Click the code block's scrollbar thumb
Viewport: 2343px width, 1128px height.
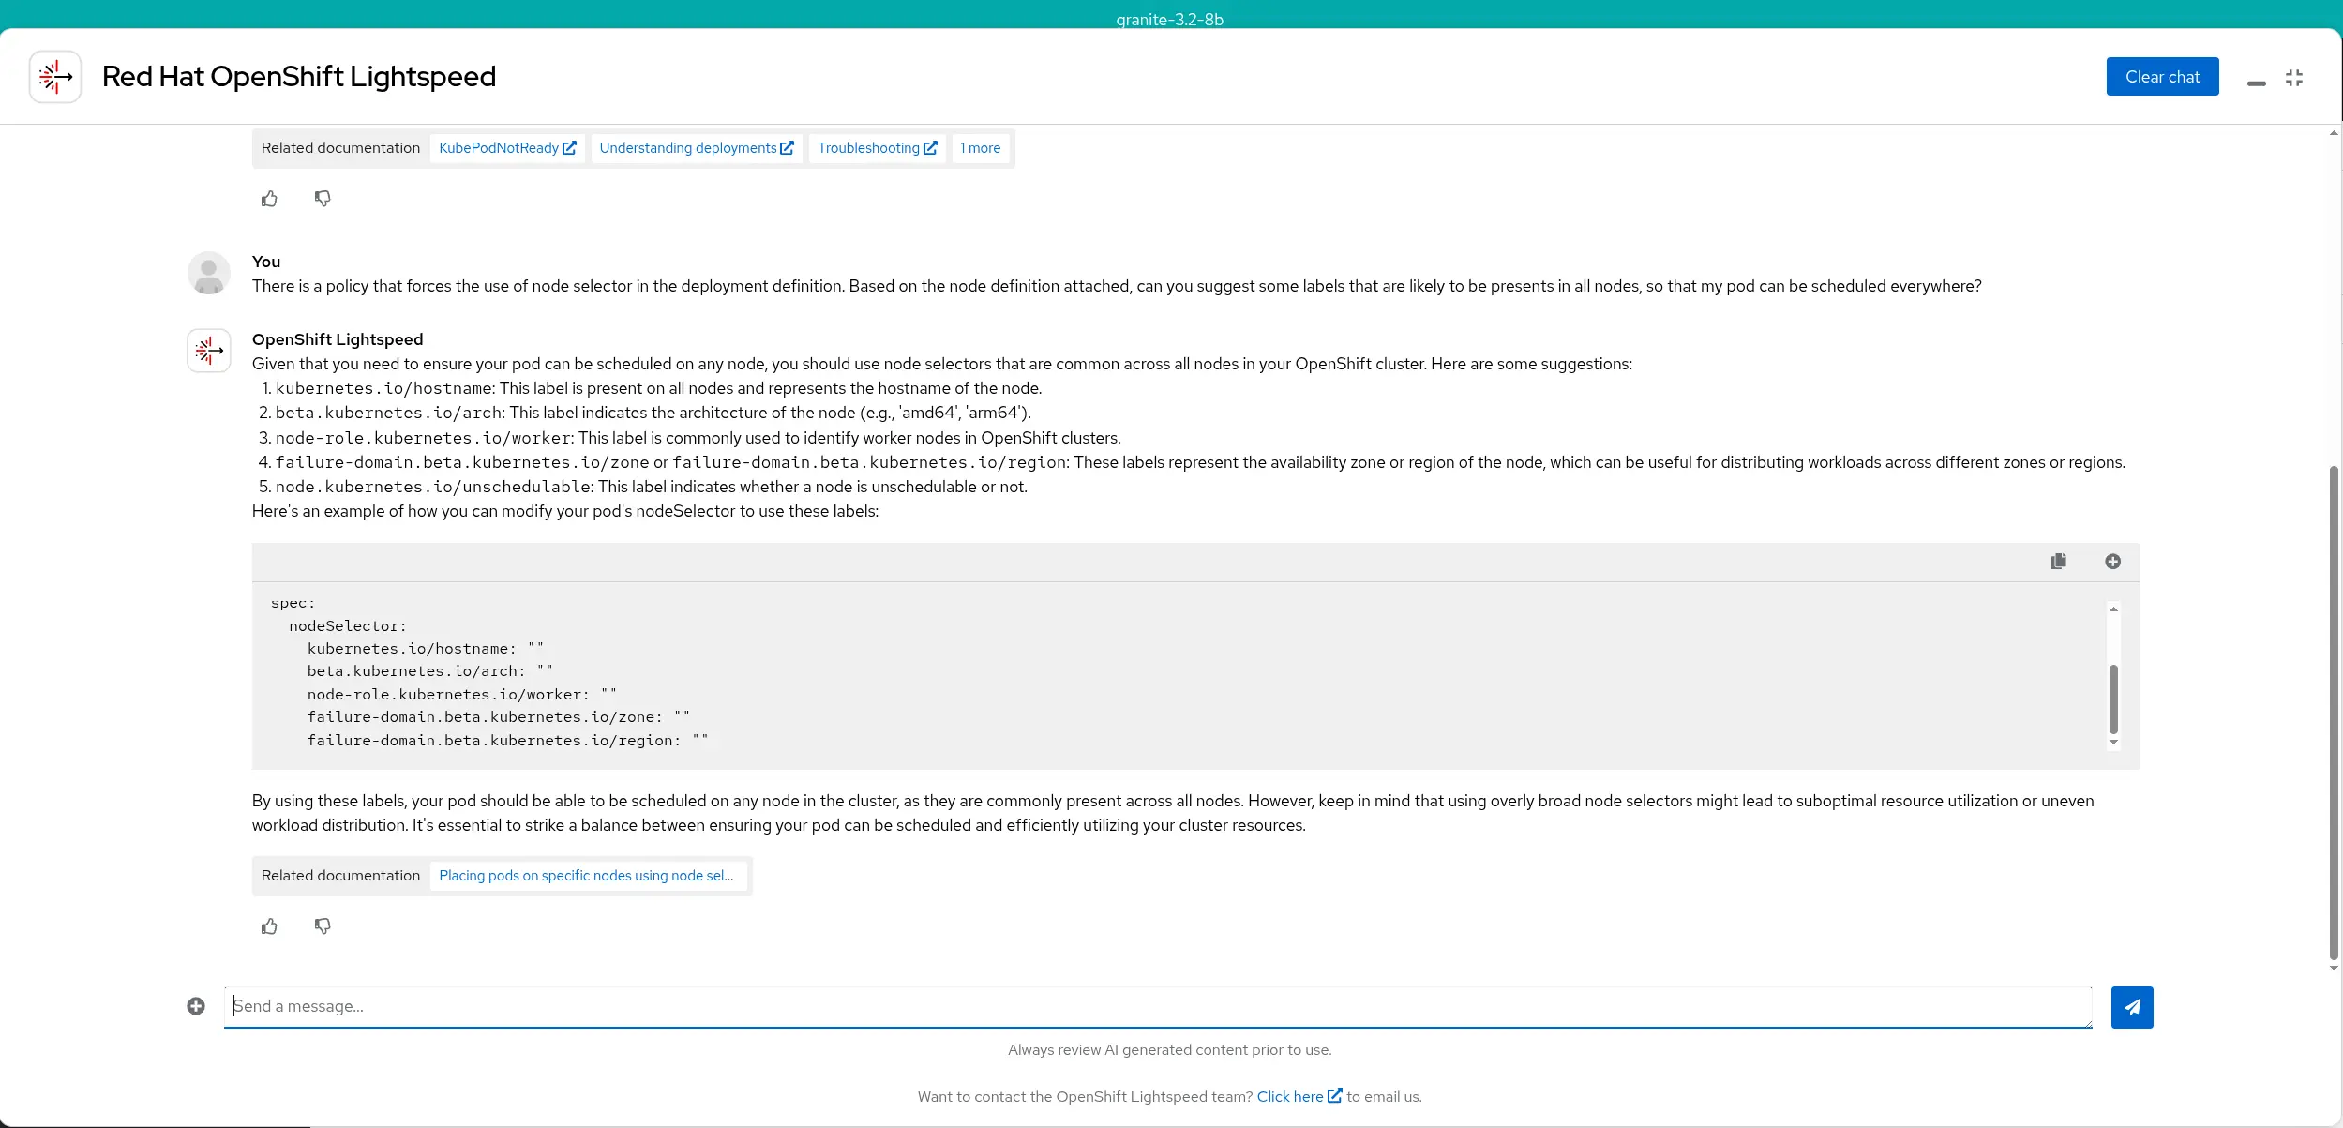[2113, 699]
